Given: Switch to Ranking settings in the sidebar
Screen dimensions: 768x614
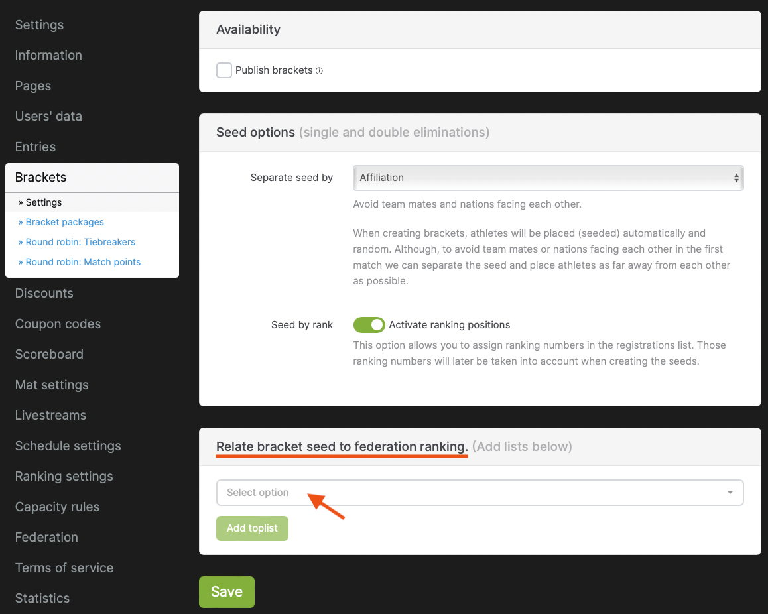Looking at the screenshot, I should coord(64,476).
